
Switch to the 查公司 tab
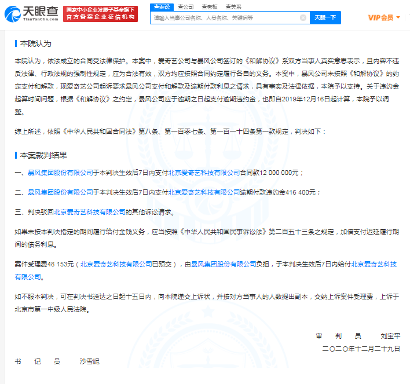tap(186, 7)
